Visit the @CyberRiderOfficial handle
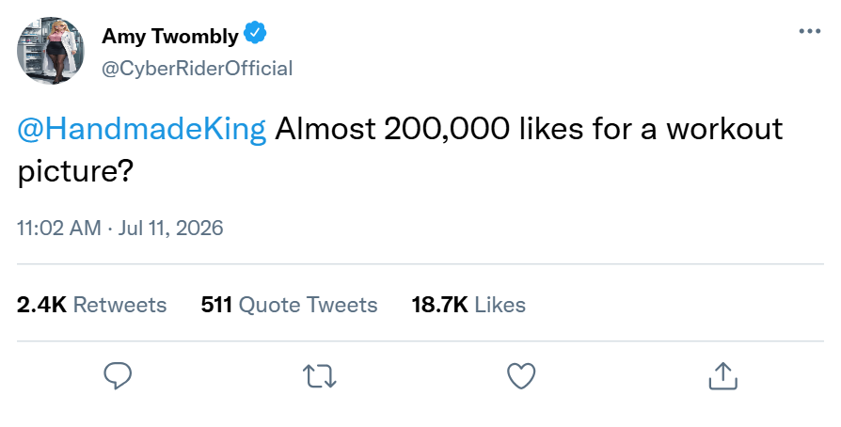841x427 pixels. 198,69
